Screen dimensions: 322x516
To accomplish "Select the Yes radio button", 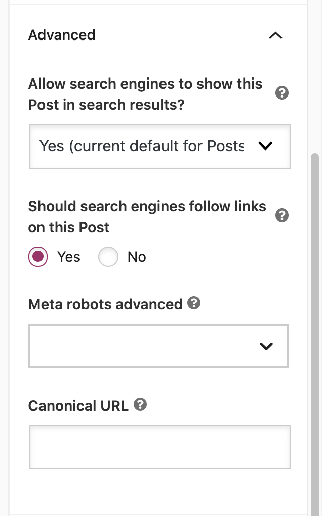I will coord(38,257).
